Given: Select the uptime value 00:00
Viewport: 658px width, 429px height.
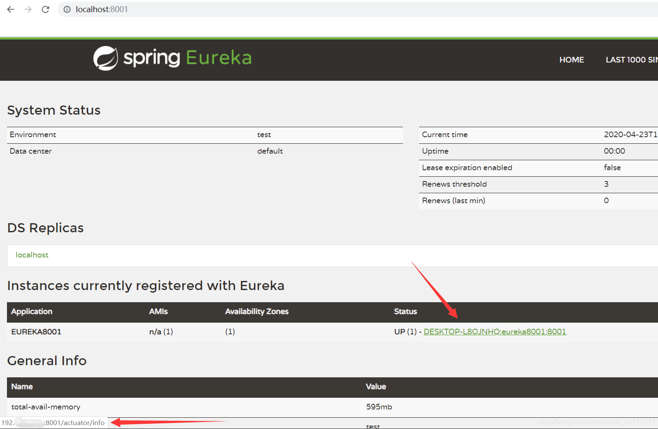Looking at the screenshot, I should [615, 151].
